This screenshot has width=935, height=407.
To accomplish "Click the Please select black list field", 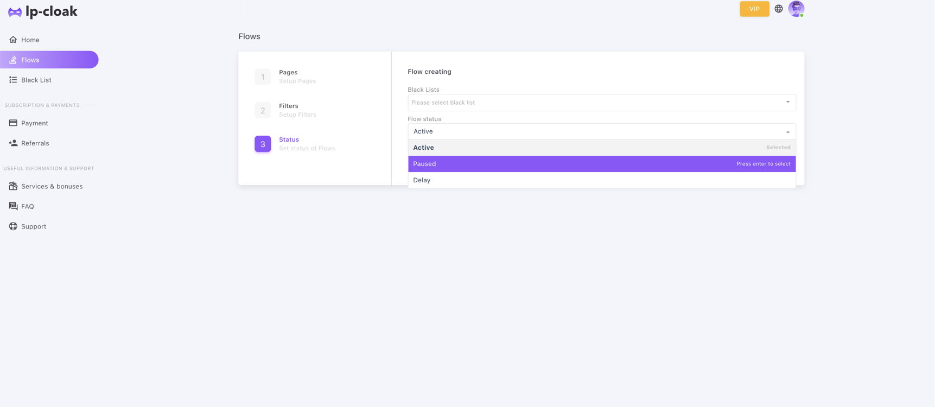I will click(594, 103).
